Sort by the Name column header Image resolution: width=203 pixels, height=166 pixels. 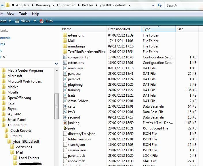(84, 29)
